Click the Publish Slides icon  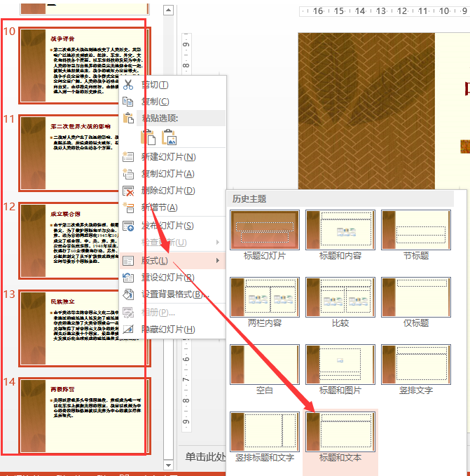[128, 226]
